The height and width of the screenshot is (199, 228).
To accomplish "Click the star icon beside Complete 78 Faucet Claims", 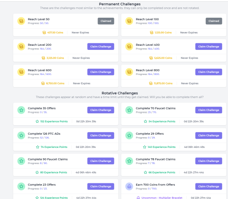I will (129, 161).
